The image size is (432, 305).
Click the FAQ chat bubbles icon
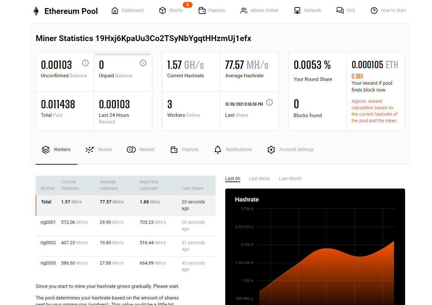340,11
